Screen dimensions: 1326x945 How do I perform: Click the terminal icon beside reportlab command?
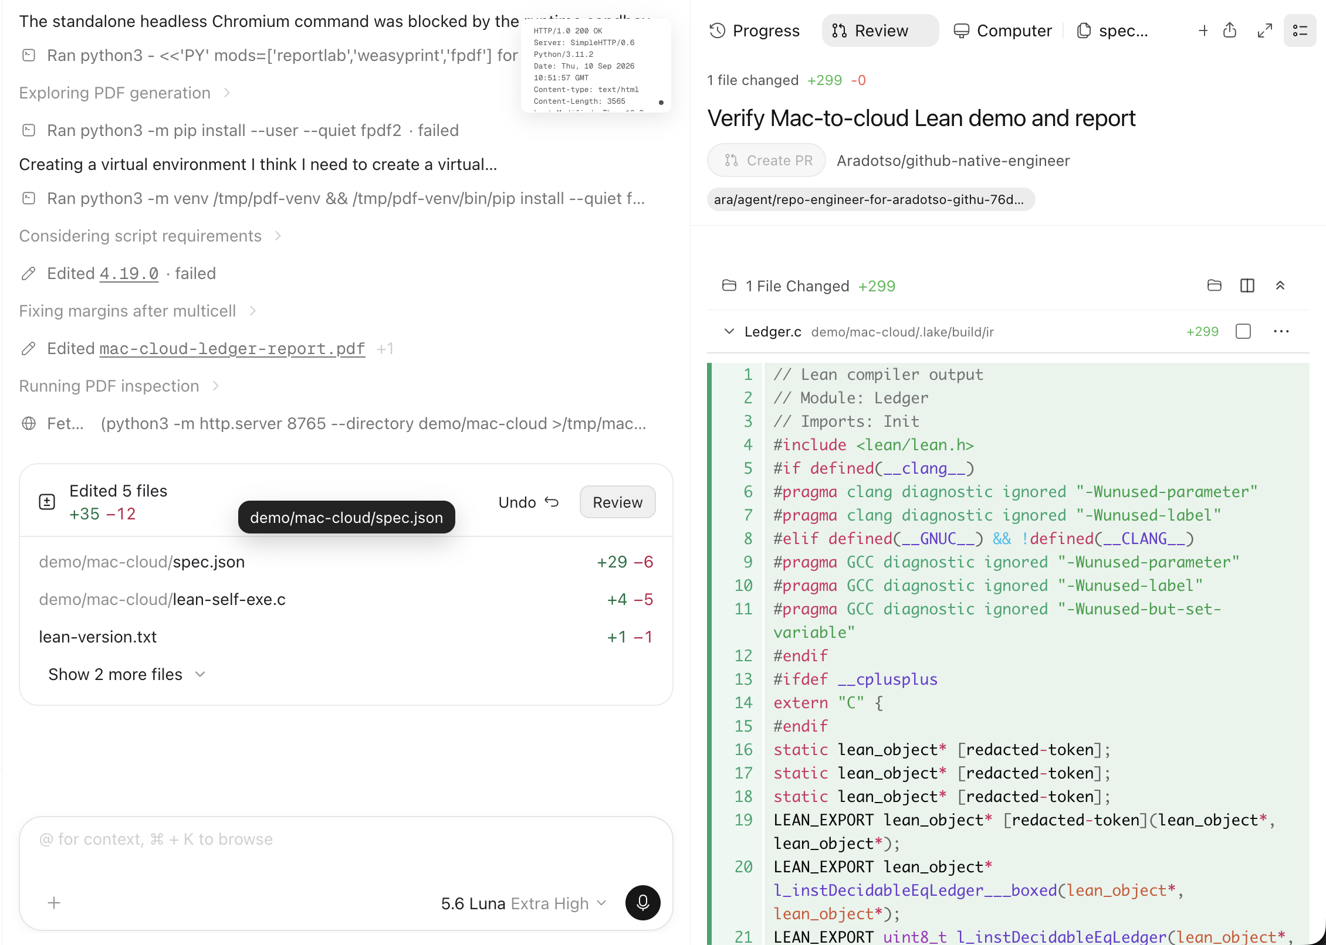pyautogui.click(x=29, y=55)
